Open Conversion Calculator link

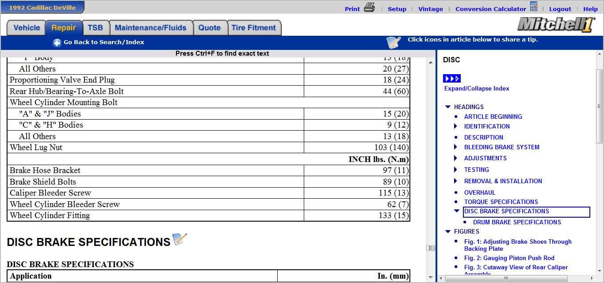pos(491,9)
